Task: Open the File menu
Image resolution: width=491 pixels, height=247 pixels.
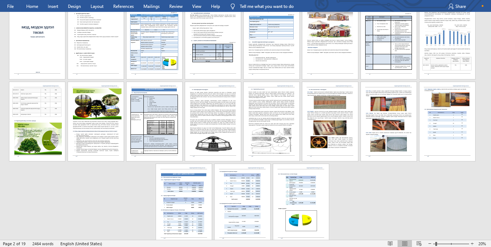Action: point(10,6)
